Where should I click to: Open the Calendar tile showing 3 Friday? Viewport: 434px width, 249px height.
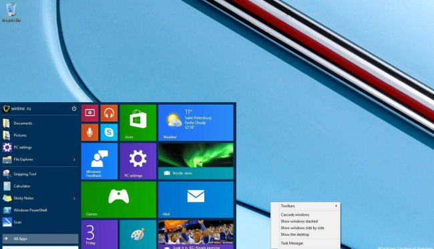click(x=99, y=234)
